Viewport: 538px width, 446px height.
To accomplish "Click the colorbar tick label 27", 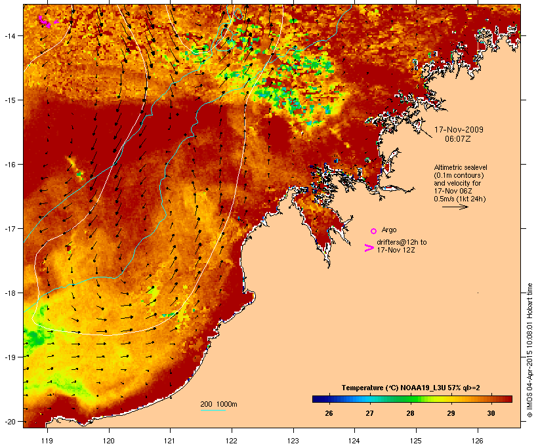I will click(x=369, y=413).
